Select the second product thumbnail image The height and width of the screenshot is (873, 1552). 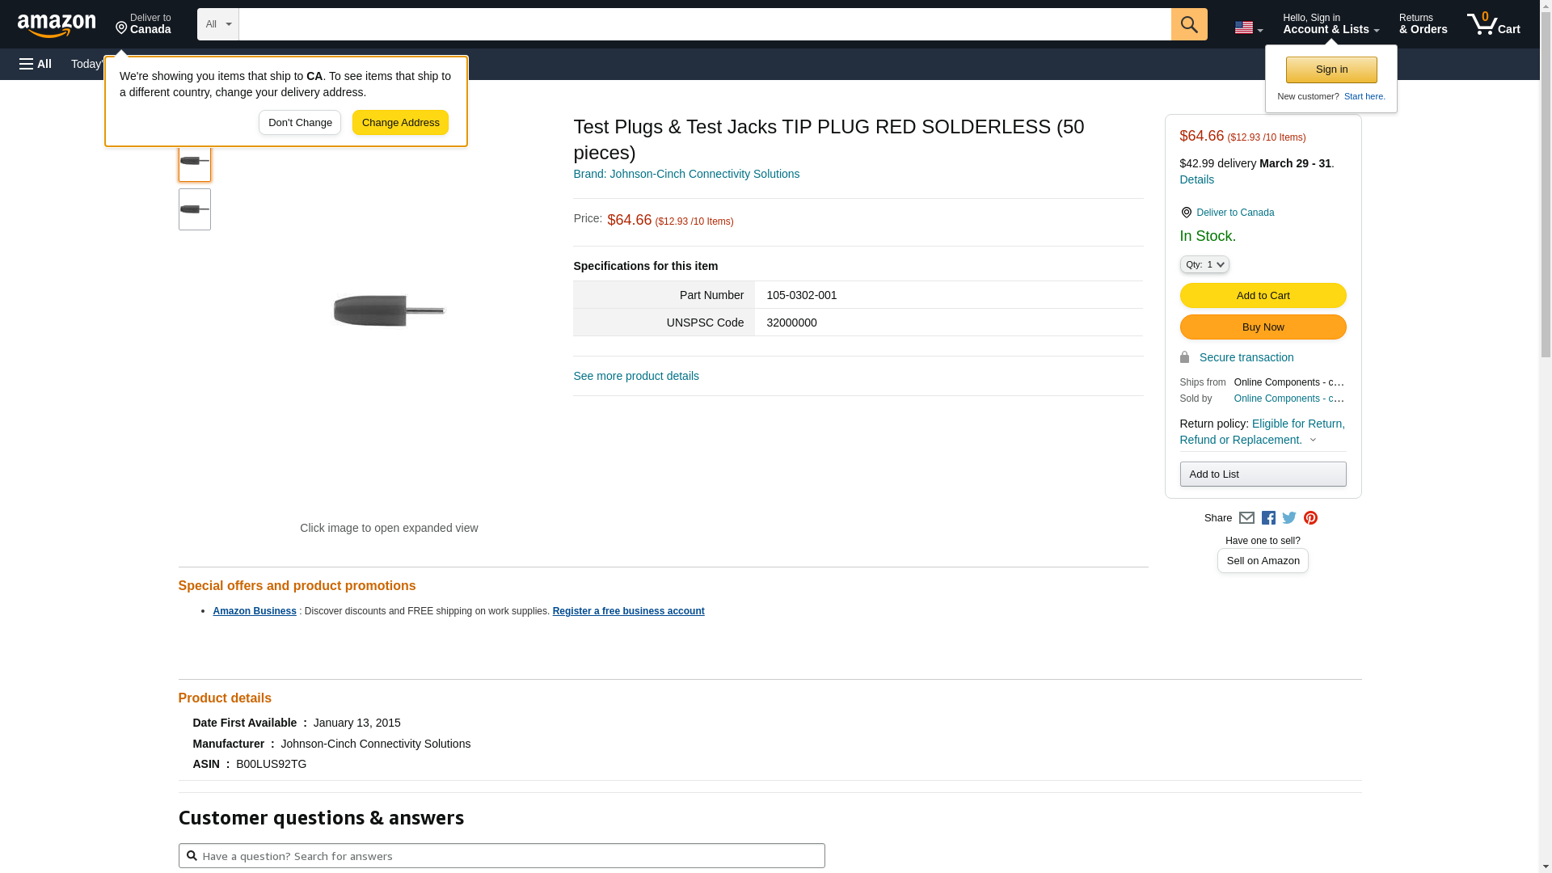click(195, 209)
